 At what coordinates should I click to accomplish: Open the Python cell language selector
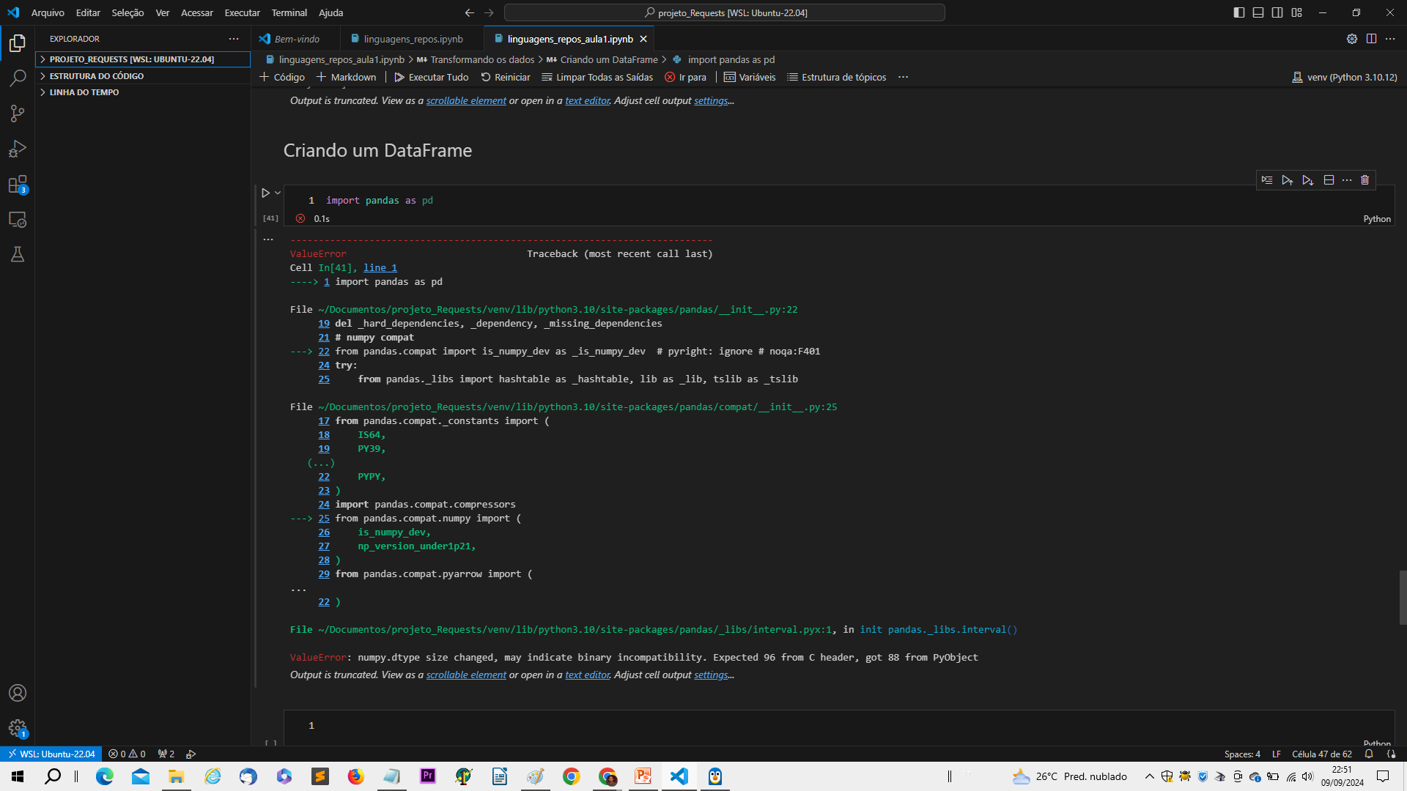click(x=1376, y=219)
